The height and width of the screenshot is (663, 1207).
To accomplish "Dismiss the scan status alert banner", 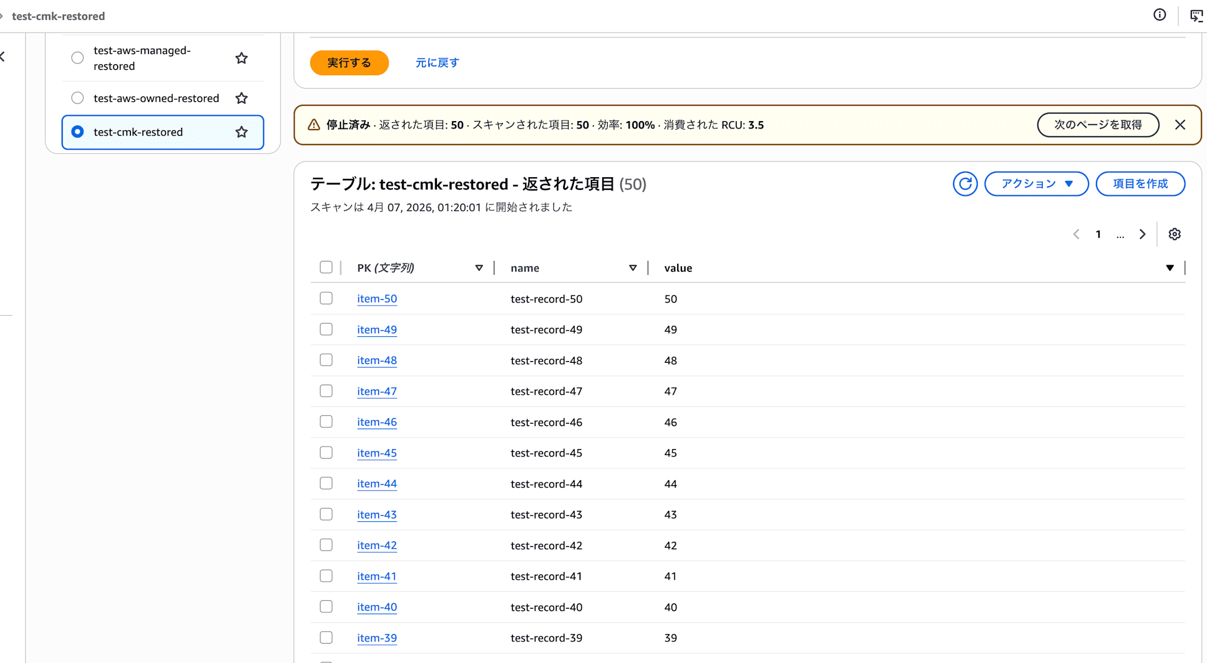I will point(1180,125).
